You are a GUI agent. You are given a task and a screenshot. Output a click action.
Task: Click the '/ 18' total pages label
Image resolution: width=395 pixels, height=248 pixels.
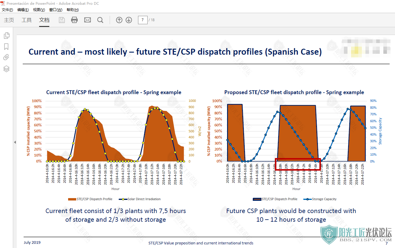152,20
